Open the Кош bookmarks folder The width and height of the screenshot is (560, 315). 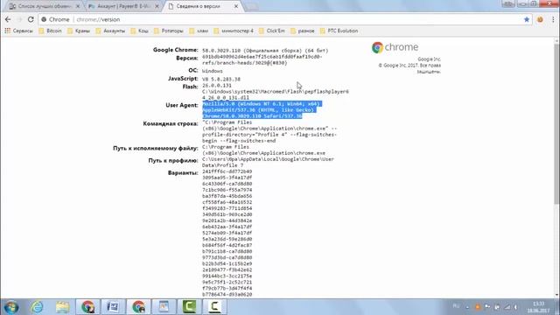click(x=140, y=31)
